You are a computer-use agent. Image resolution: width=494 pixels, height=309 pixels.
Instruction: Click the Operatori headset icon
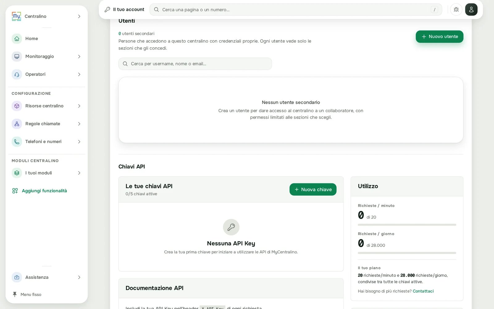(17, 74)
